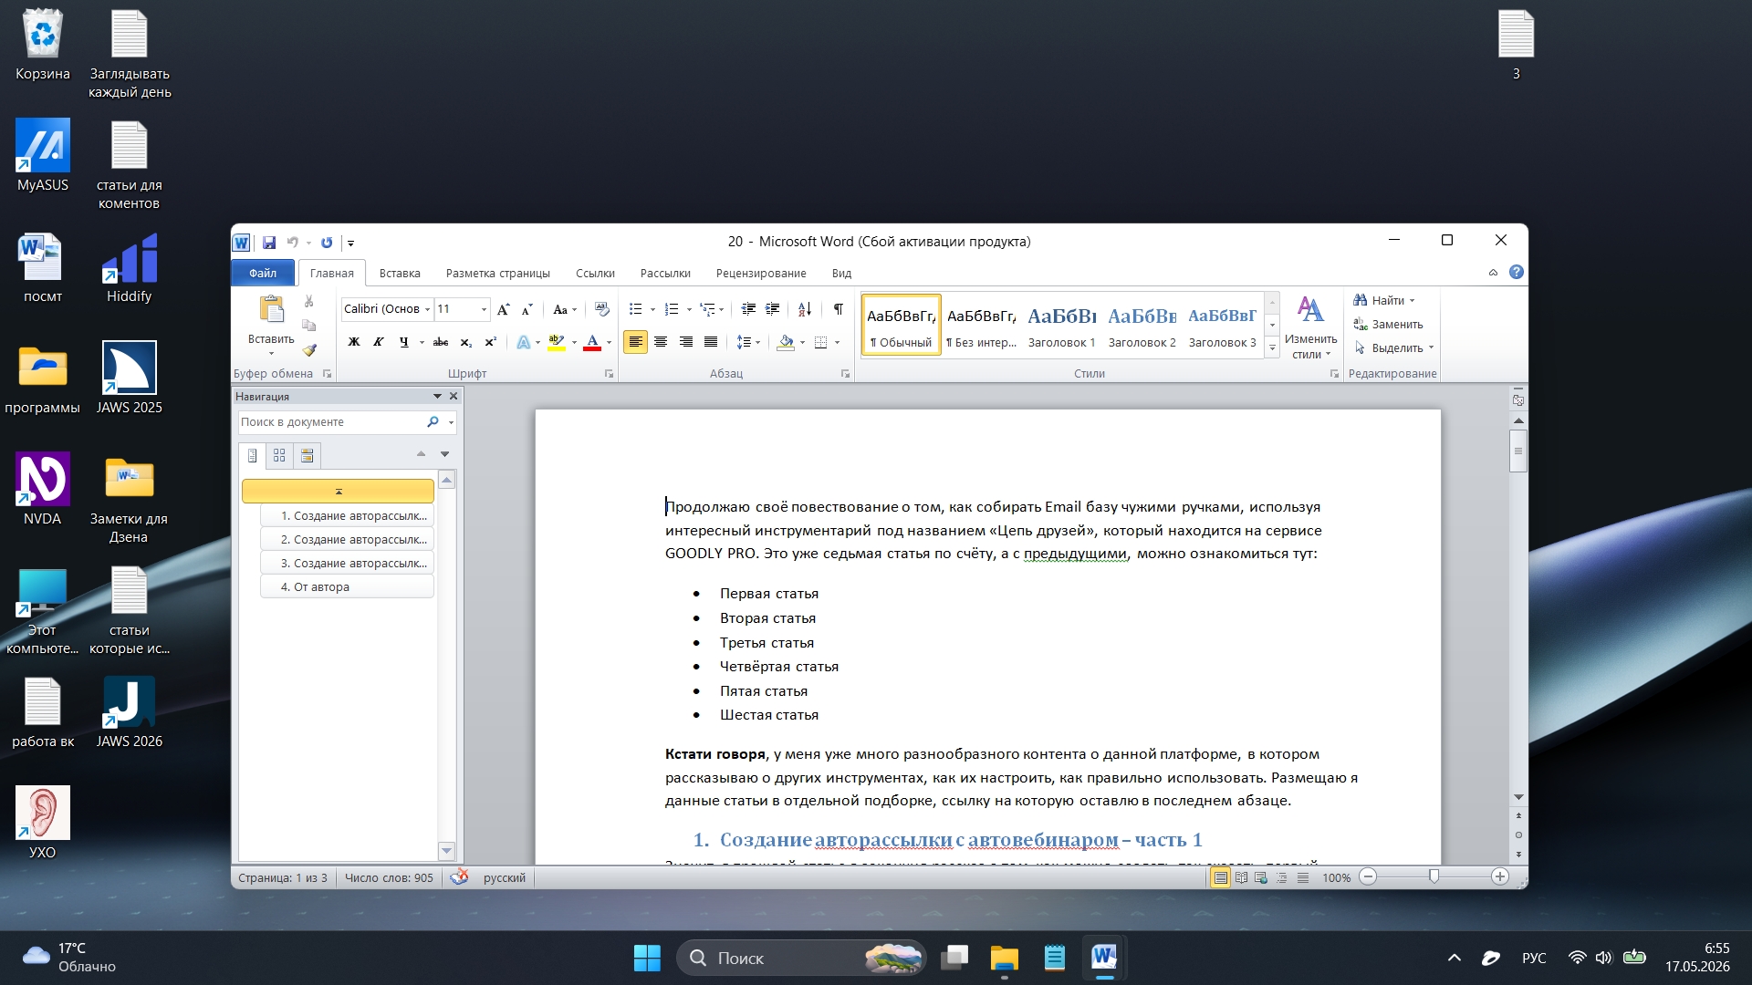Toggle bold (Ж) formatting
Viewport: 1752px width, 985px height.
click(x=354, y=343)
